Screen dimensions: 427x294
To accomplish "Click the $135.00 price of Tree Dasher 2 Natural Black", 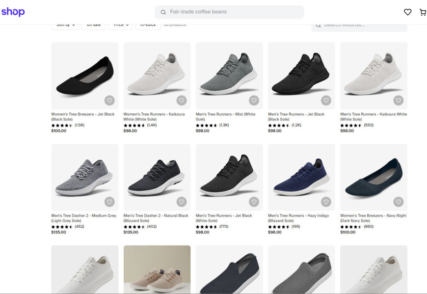I will (131, 232).
